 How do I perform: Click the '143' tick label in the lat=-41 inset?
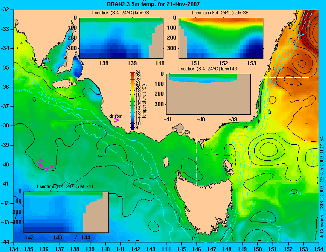click(57, 238)
